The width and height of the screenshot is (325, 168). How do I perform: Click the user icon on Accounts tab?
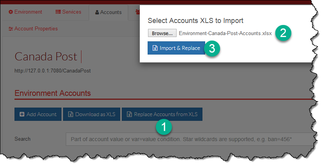[97, 12]
